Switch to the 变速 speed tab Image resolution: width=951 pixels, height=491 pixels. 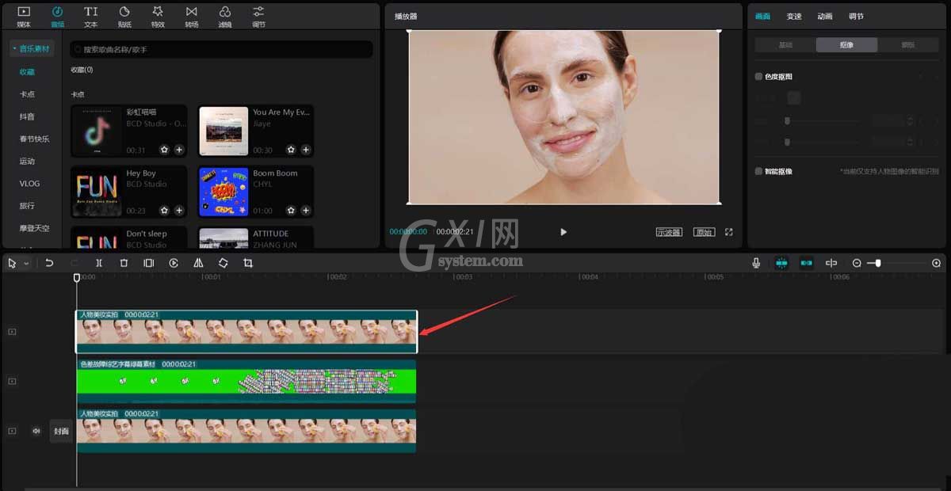[x=794, y=16]
